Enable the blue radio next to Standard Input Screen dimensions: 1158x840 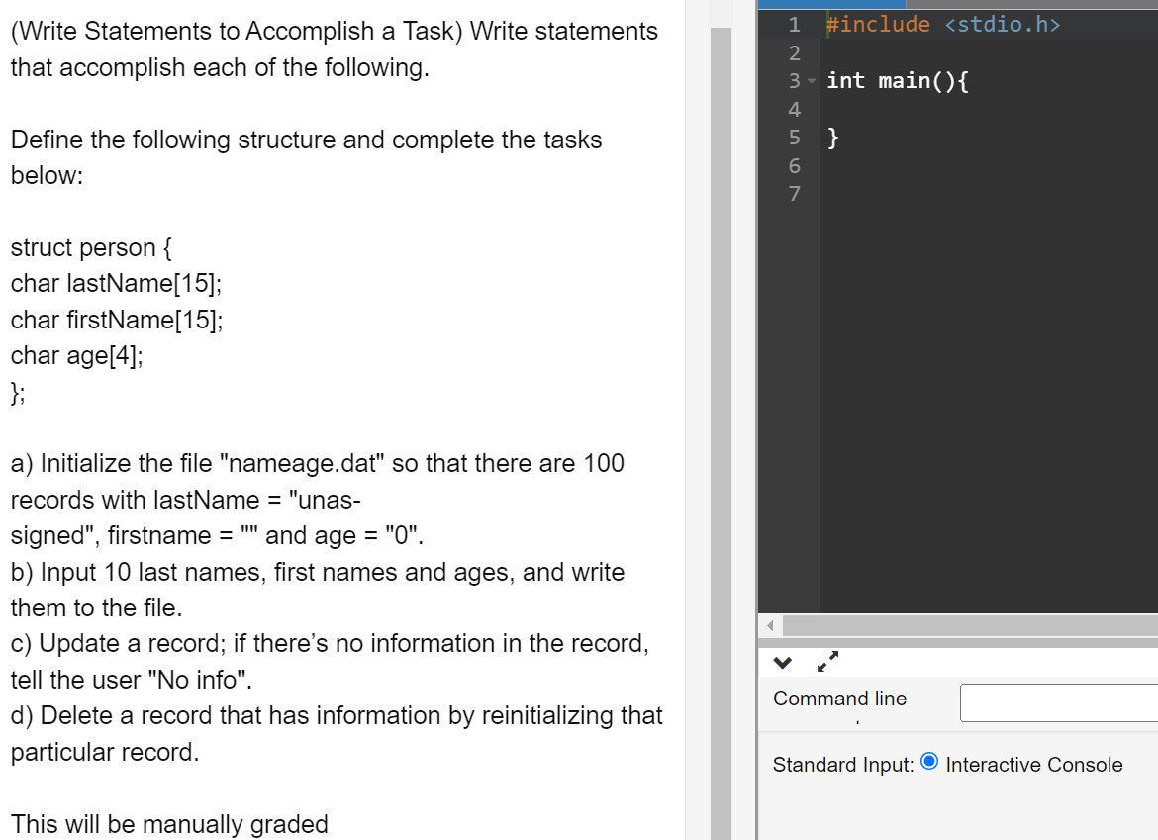point(928,761)
